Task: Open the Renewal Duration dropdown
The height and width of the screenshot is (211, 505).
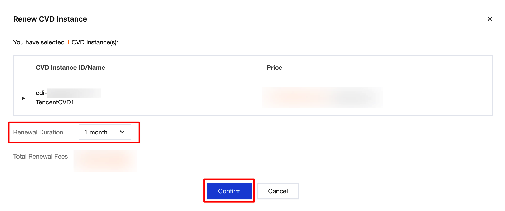Action: pos(105,132)
